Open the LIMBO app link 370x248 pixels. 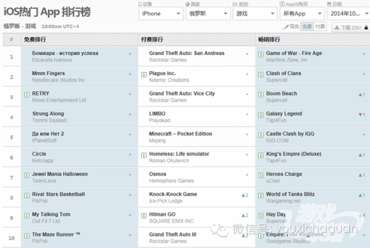157,114
